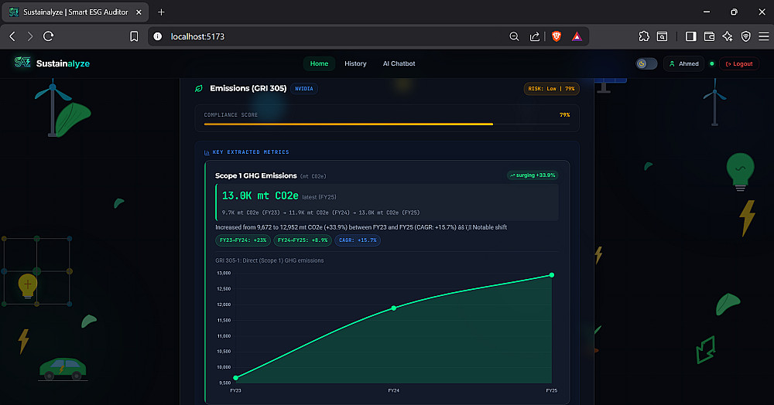
Task: Click the FY24 data point on chart
Action: tap(393, 308)
